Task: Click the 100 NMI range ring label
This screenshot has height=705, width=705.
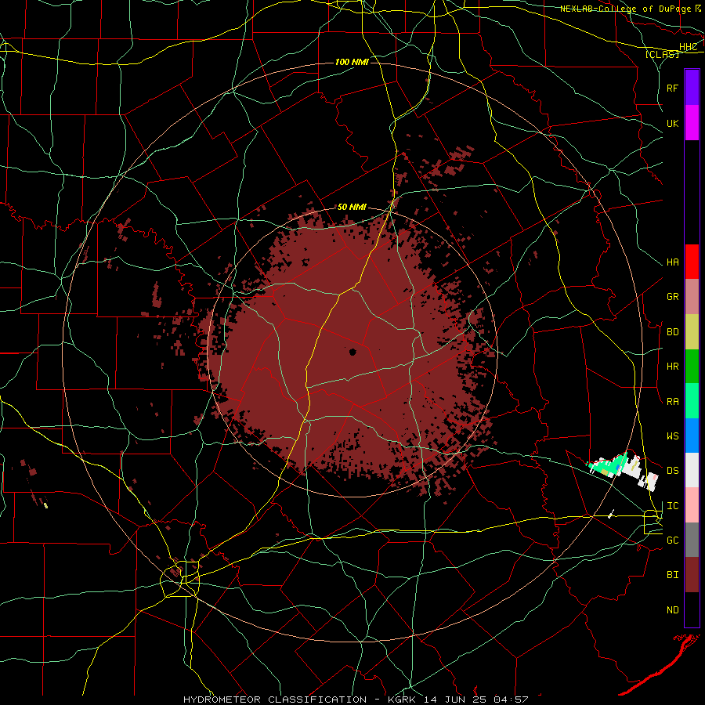Action: (352, 62)
